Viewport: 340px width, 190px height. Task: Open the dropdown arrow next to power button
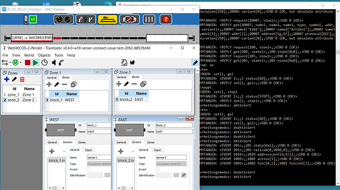click(x=21, y=63)
